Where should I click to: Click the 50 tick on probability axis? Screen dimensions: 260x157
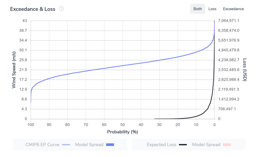click(123, 125)
